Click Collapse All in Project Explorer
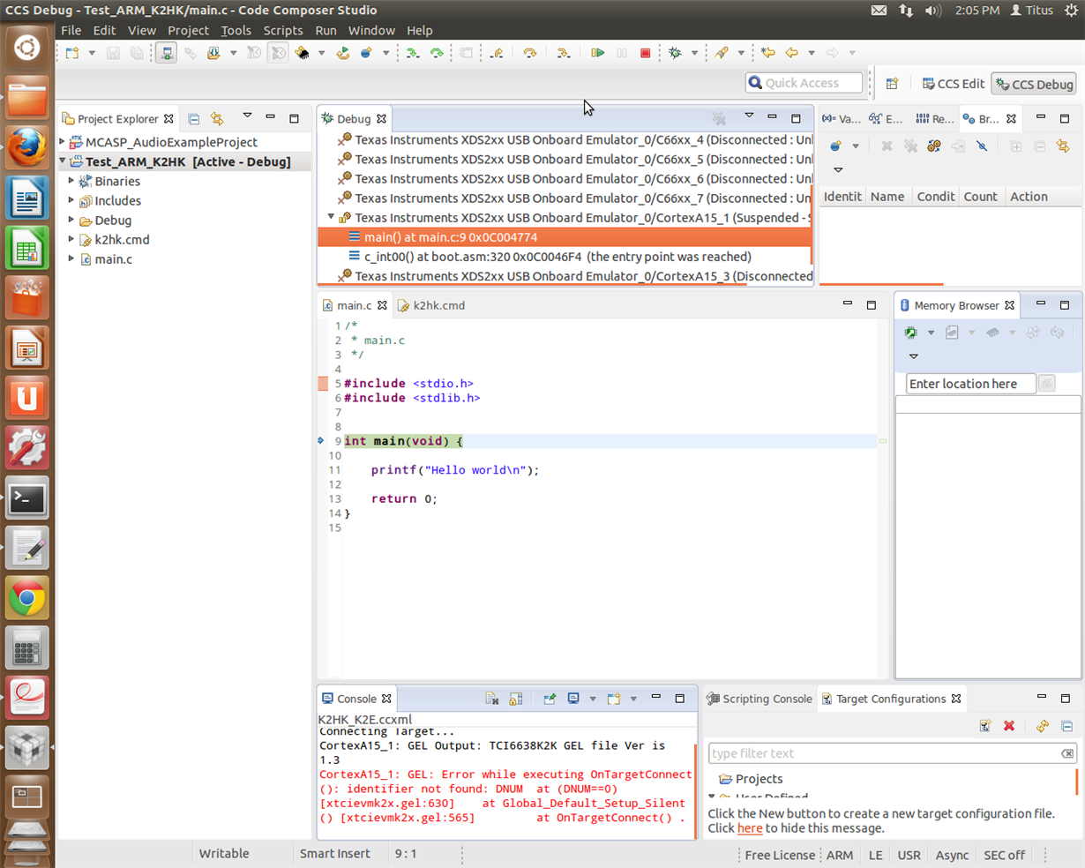 pyautogui.click(x=193, y=118)
